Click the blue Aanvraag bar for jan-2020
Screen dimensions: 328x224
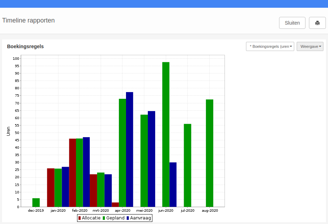[65, 187]
